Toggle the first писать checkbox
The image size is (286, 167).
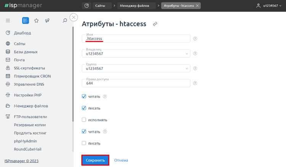pos(84,108)
